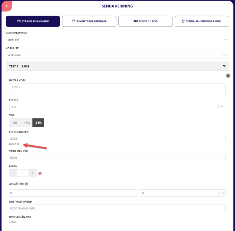Select 0% VSK rate
Viewport: 235px width, 231px height.
coord(15,123)
